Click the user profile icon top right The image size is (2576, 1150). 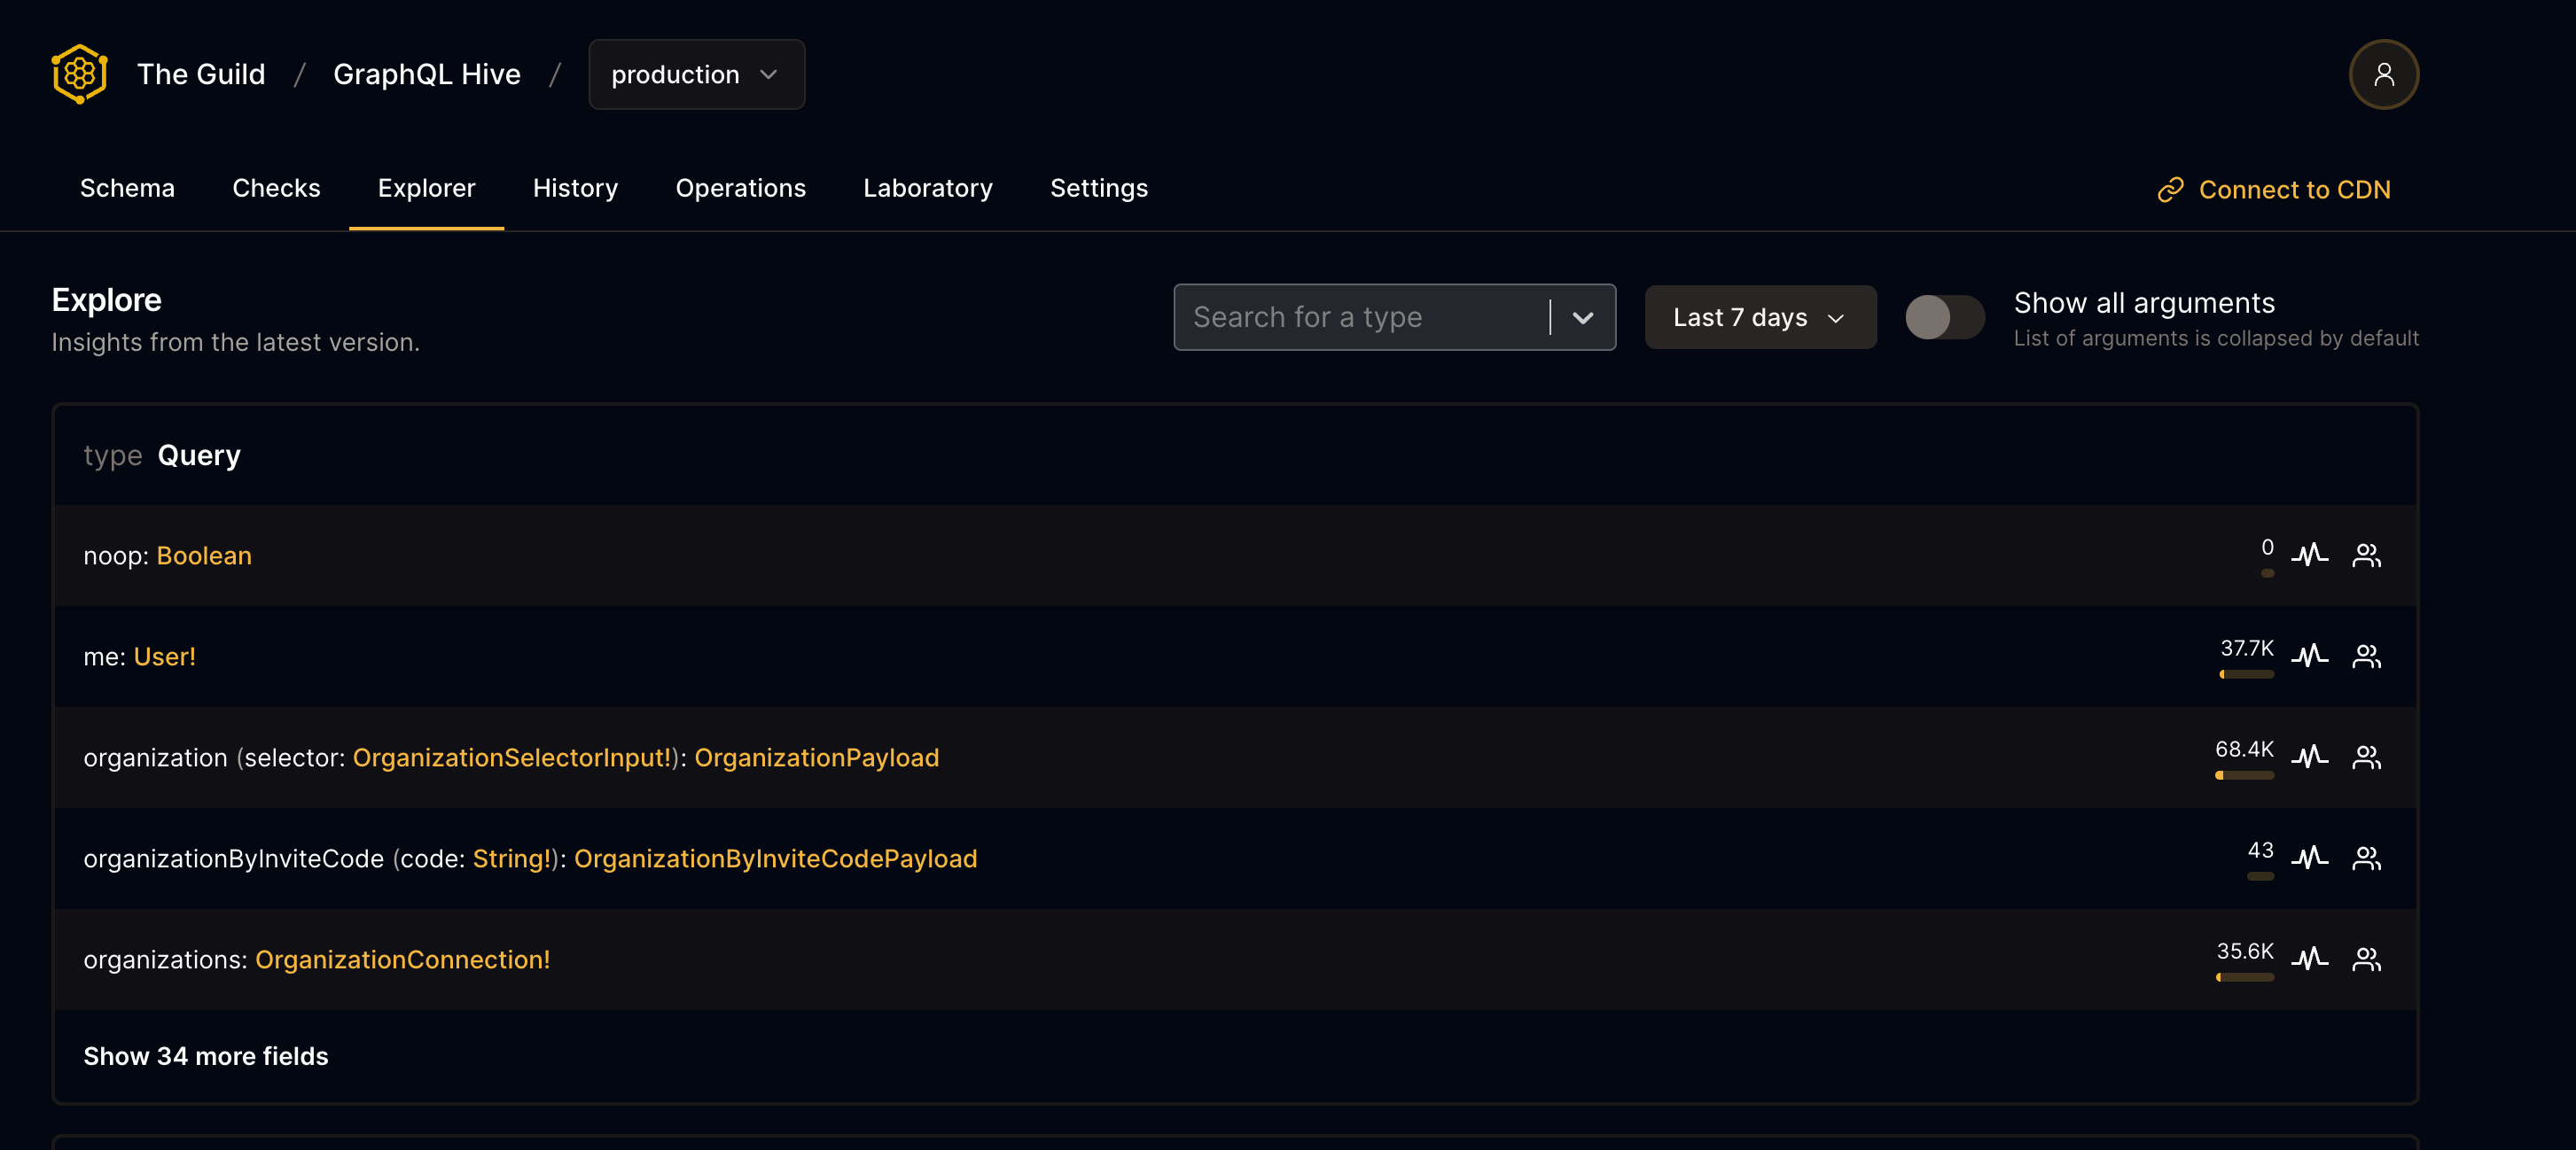pos(2380,74)
